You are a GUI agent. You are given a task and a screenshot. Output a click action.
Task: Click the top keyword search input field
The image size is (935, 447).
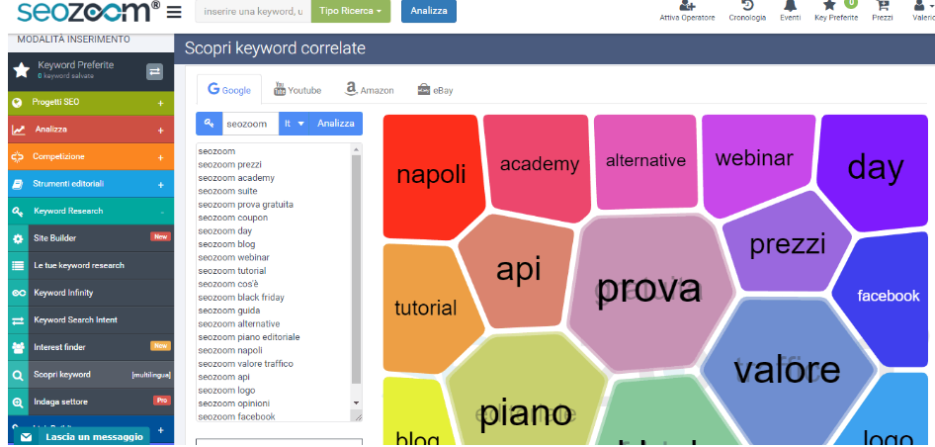click(x=253, y=11)
